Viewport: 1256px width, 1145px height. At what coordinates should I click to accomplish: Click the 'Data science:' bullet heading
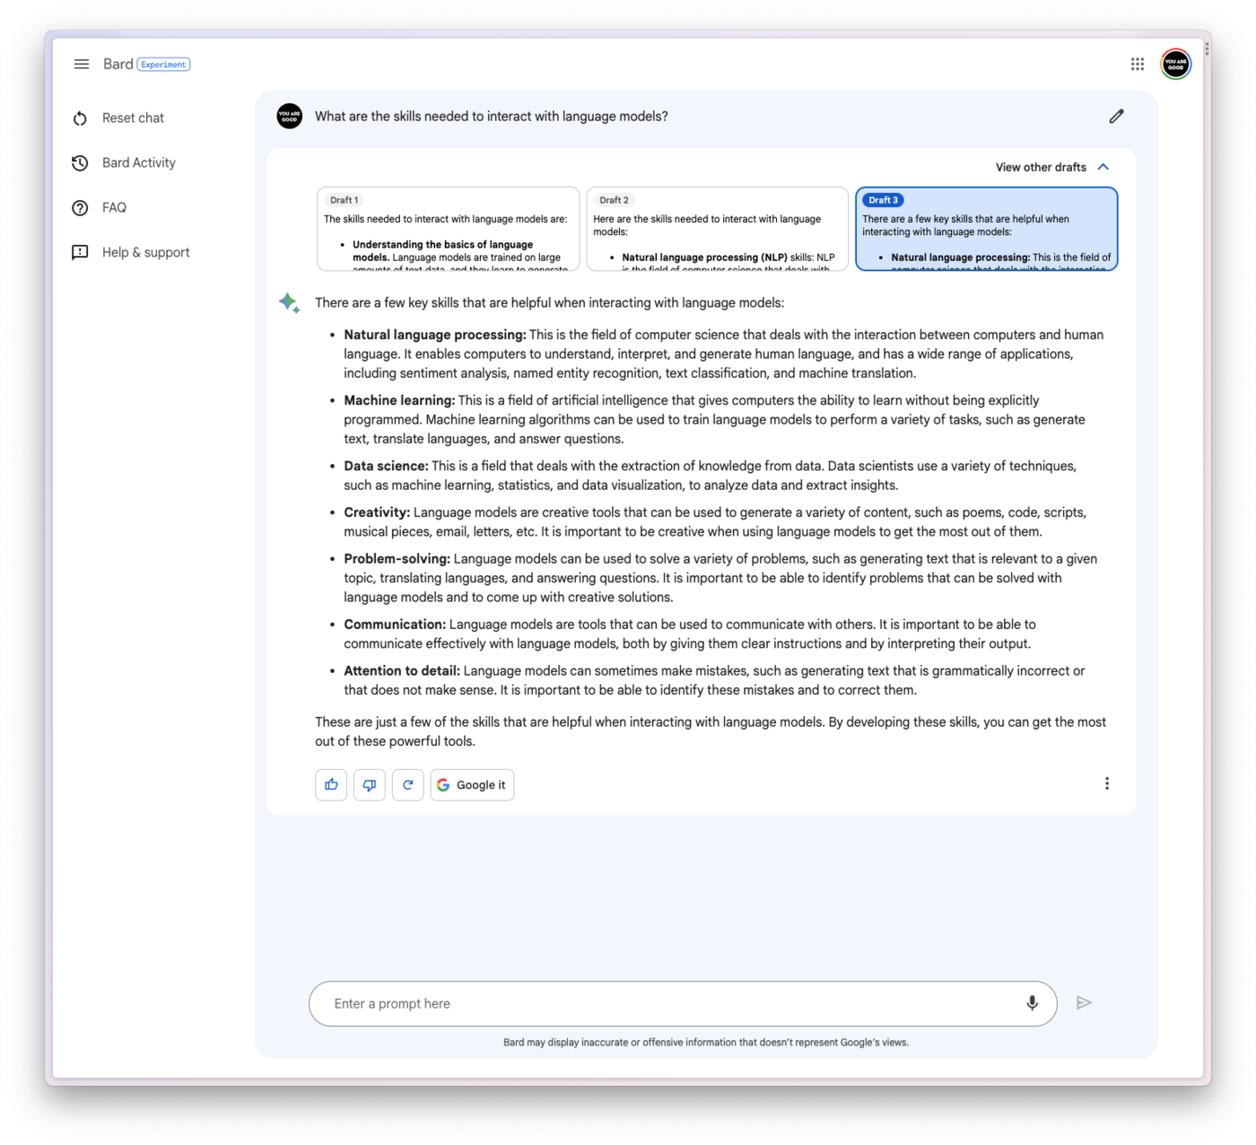coord(387,466)
